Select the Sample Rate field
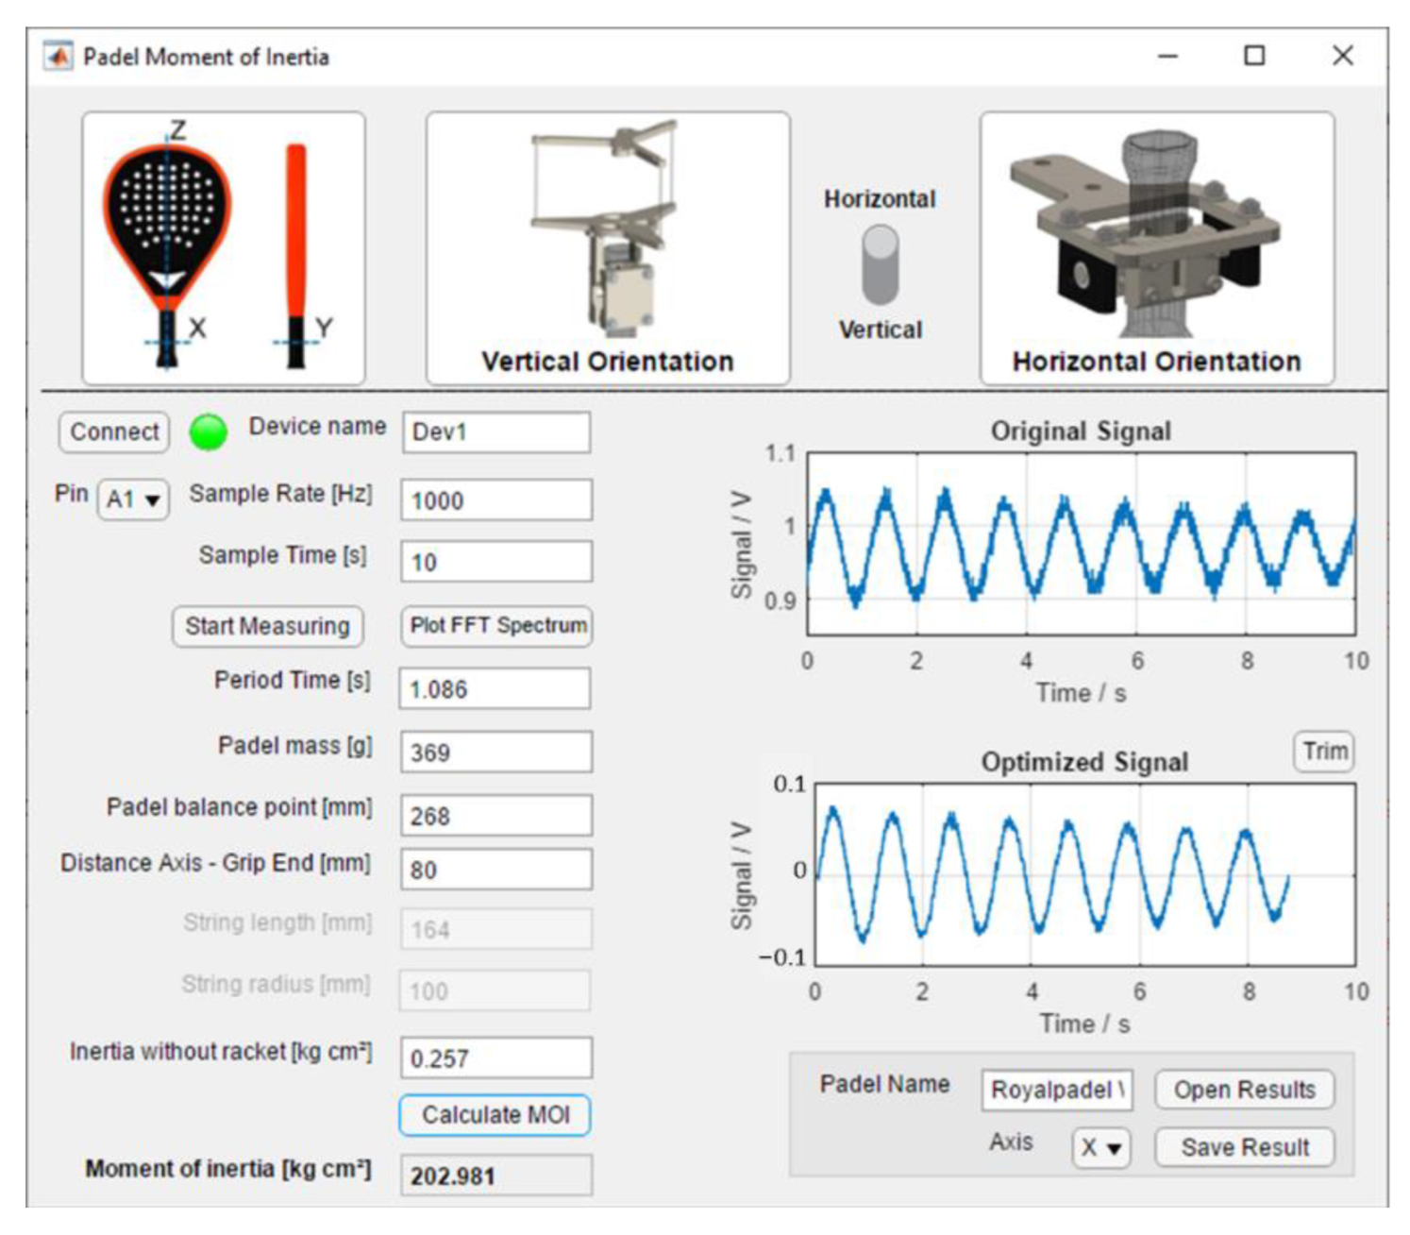This screenshot has height=1235, width=1410. coord(496,500)
